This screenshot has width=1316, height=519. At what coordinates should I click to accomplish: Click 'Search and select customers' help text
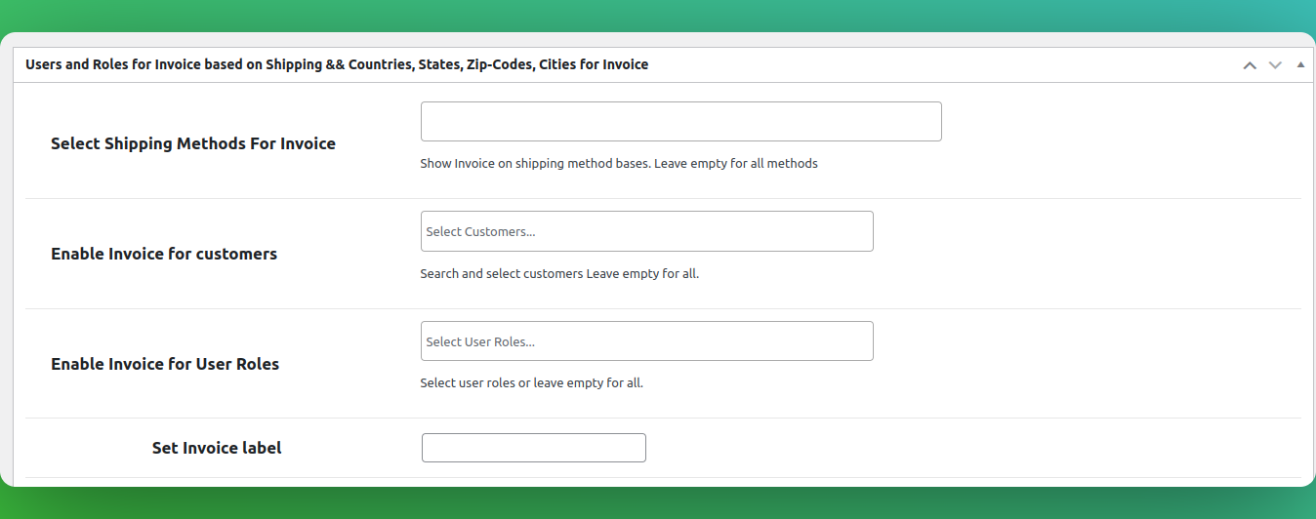pyautogui.click(x=501, y=274)
